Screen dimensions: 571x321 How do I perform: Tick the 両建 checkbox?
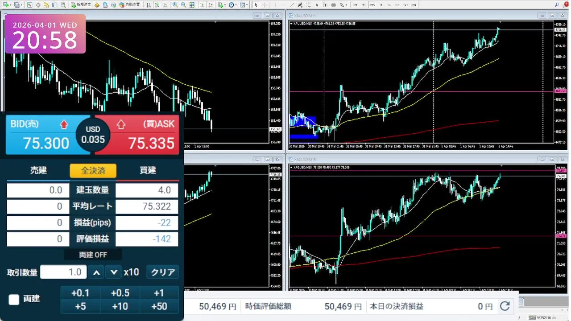14,300
